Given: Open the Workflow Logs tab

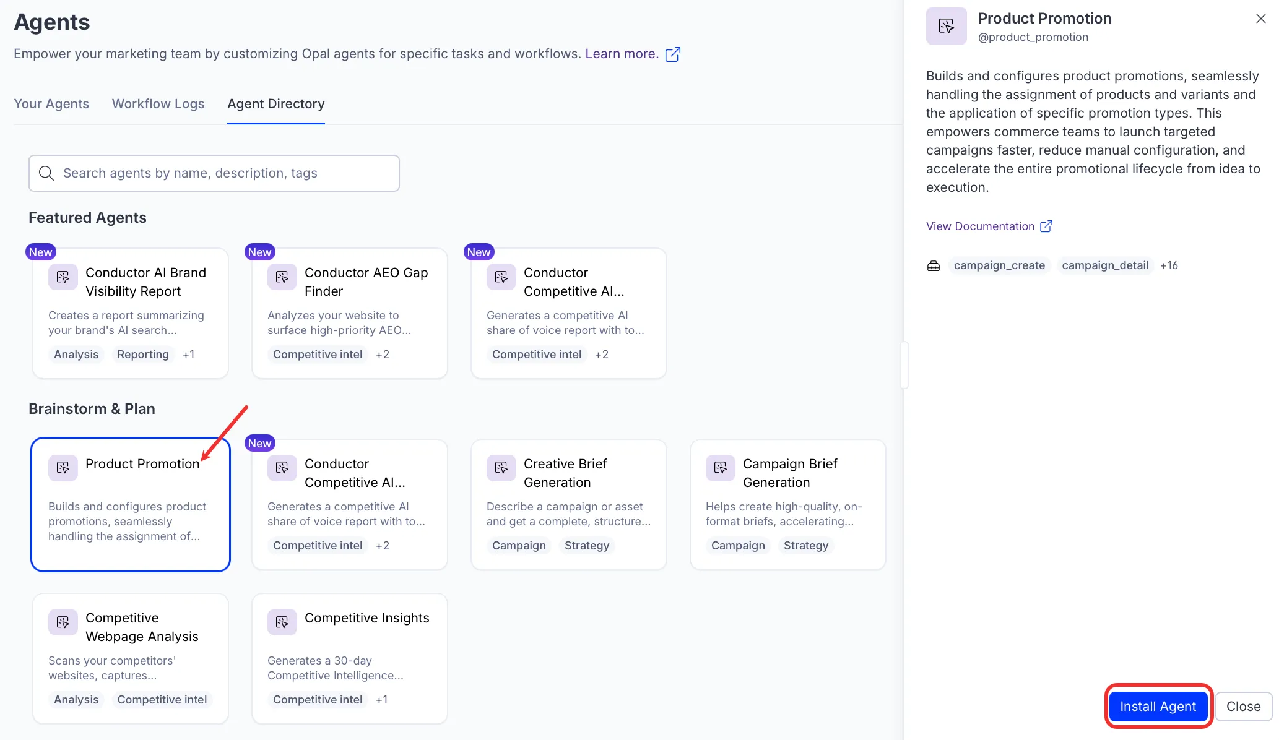Looking at the screenshot, I should click(158, 104).
